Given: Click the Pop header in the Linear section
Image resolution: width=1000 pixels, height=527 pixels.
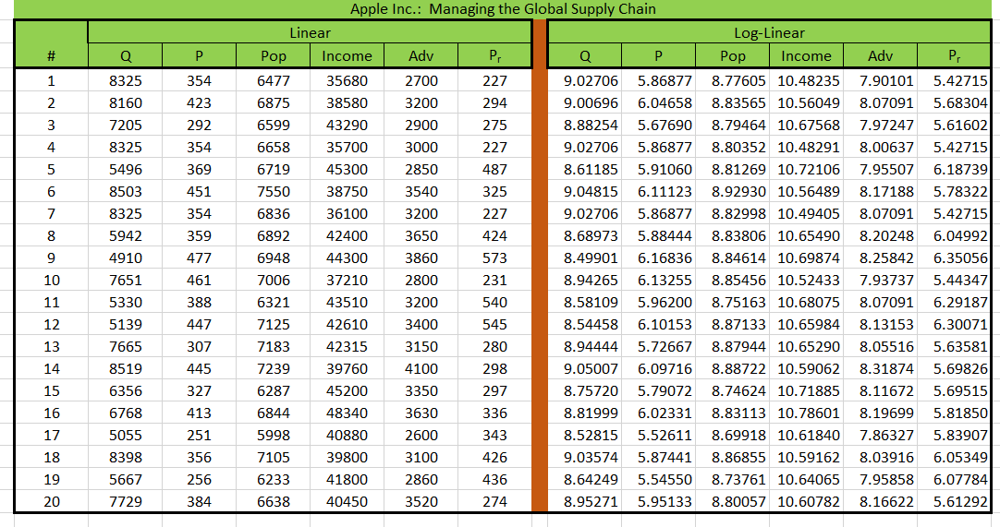Looking at the screenshot, I should 273,56.
